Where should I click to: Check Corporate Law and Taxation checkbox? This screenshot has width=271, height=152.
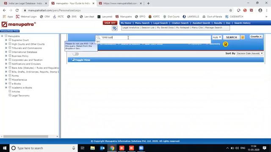pos(10,60)
